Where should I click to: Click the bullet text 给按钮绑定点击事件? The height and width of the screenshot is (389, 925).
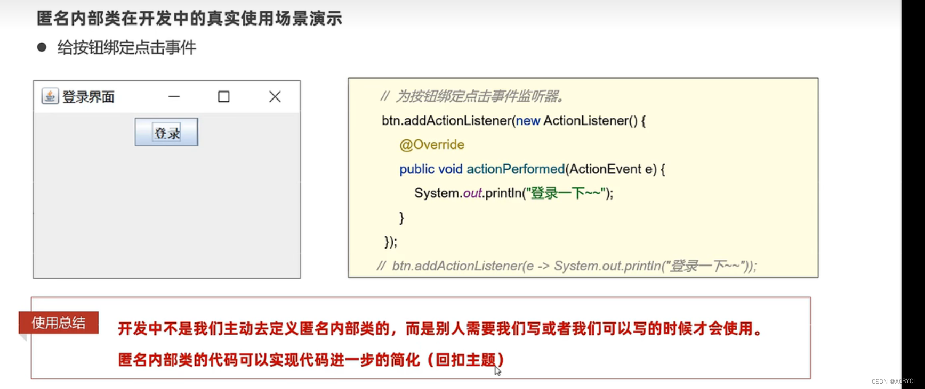coord(127,47)
